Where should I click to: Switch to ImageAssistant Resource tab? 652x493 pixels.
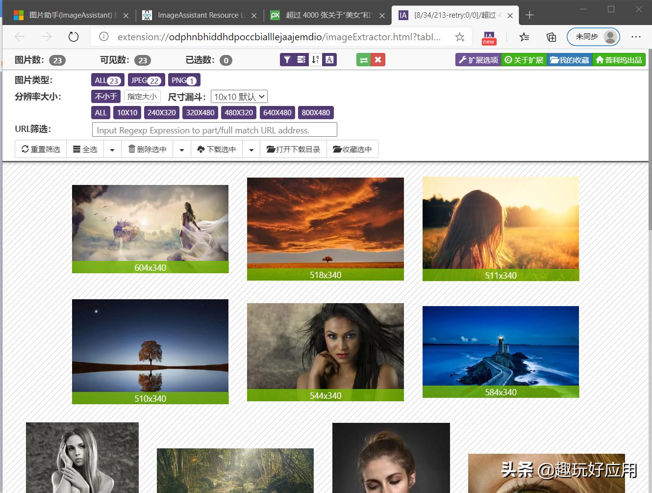(199, 15)
